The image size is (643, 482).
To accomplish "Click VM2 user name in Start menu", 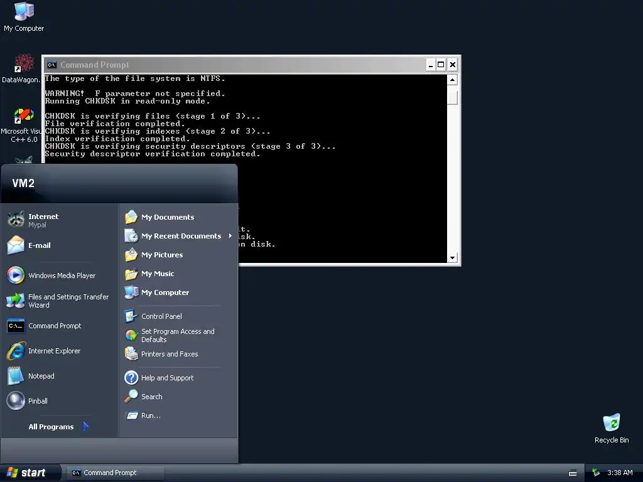I will coord(23,183).
